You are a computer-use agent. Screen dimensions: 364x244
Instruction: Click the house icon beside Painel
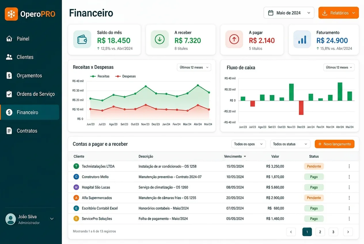click(x=9, y=39)
